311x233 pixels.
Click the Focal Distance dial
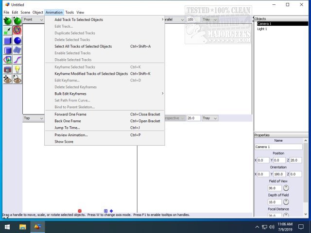[286, 215]
